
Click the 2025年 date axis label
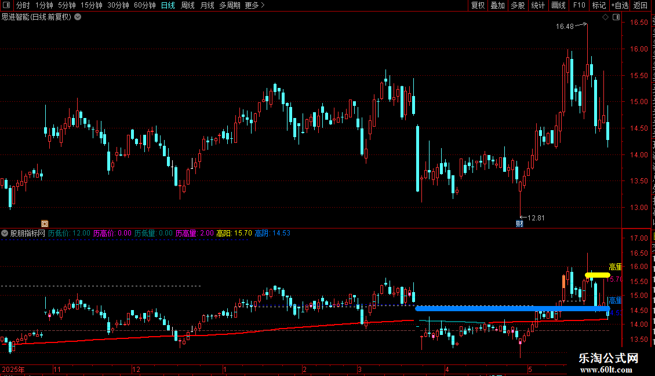pos(13,369)
